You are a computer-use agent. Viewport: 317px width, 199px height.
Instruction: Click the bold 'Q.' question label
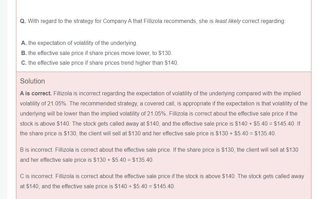coord(23,21)
